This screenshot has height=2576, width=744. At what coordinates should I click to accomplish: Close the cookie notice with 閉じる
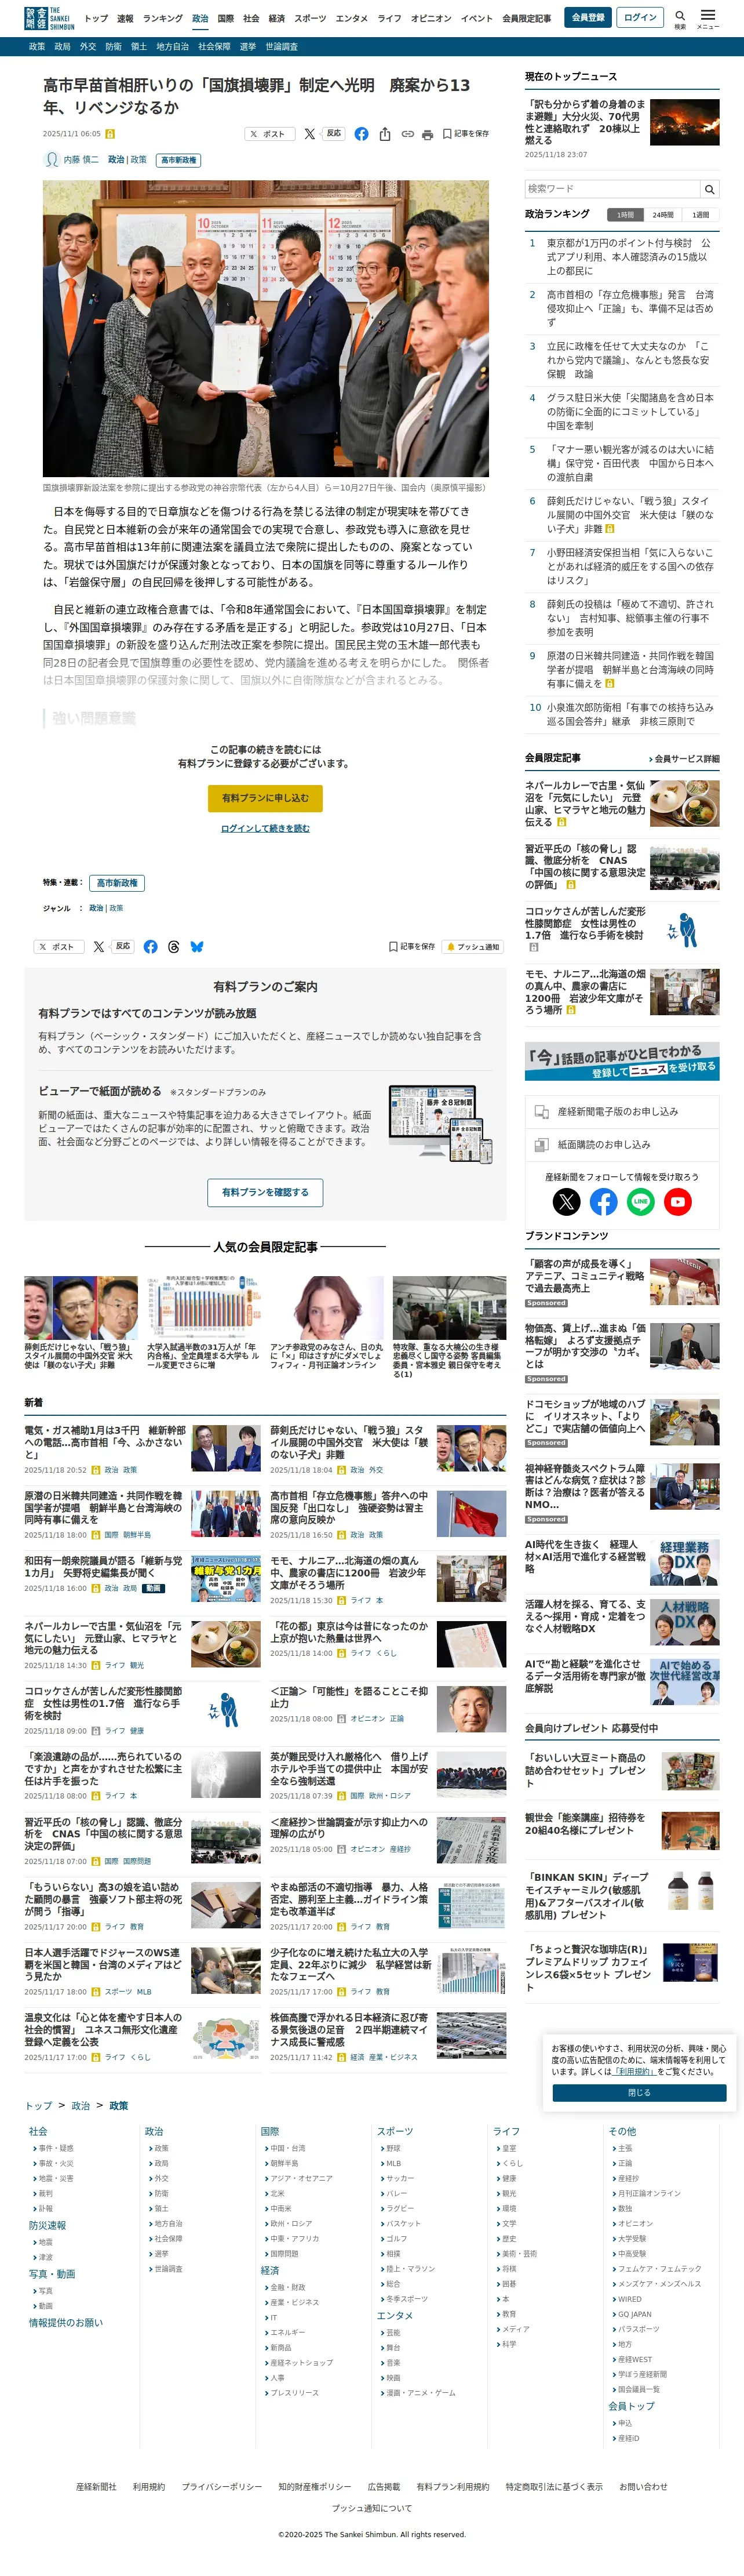[639, 2092]
